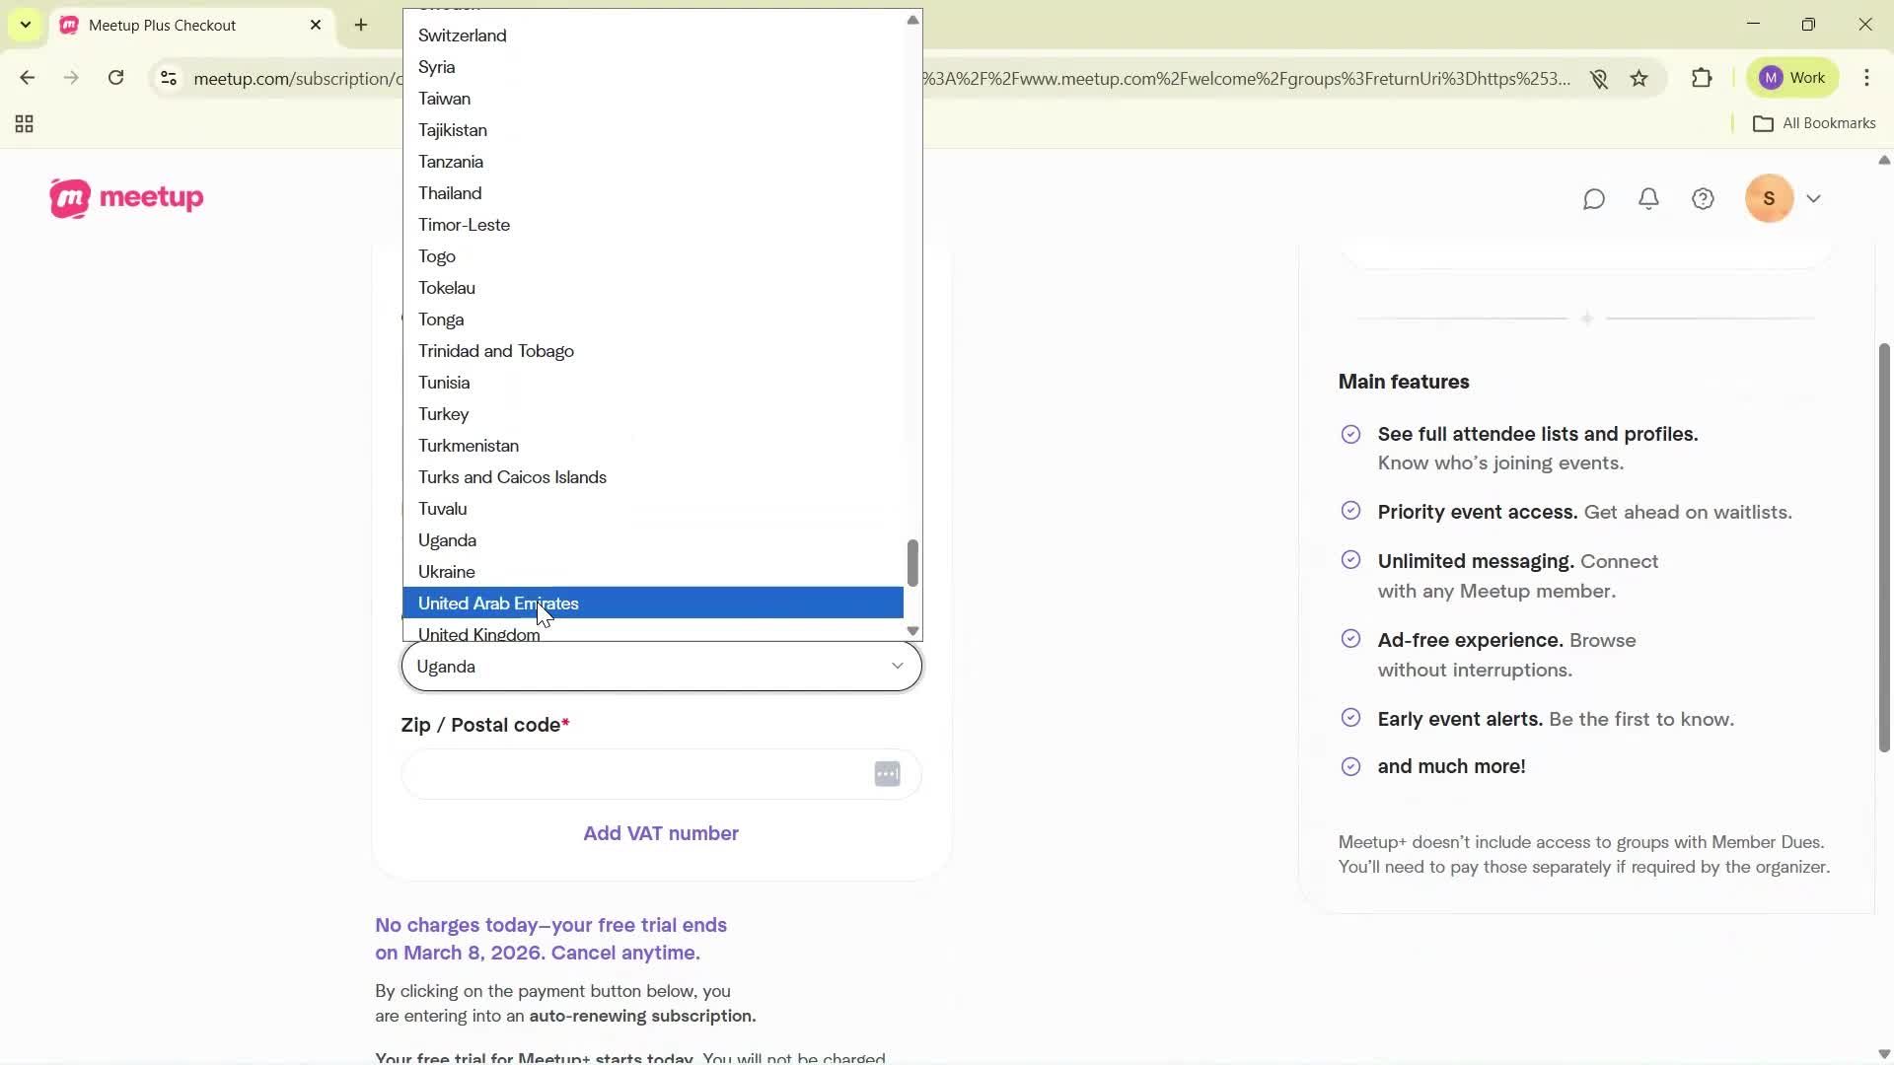The image size is (1894, 1065).
Task: Open a new browser tab
Action: pyautogui.click(x=361, y=25)
